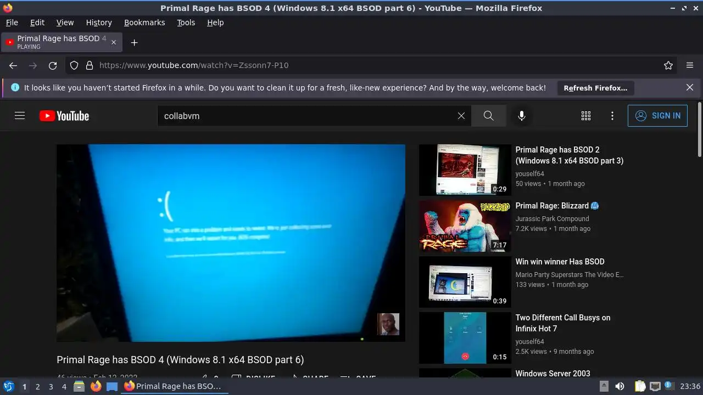703x395 pixels.
Task: Reload the page in Firefox
Action: 53,65
